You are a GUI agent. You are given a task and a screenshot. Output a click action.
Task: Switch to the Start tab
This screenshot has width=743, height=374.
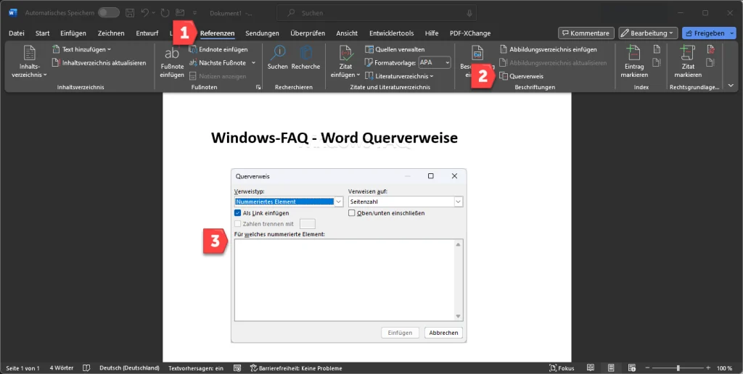tap(43, 33)
